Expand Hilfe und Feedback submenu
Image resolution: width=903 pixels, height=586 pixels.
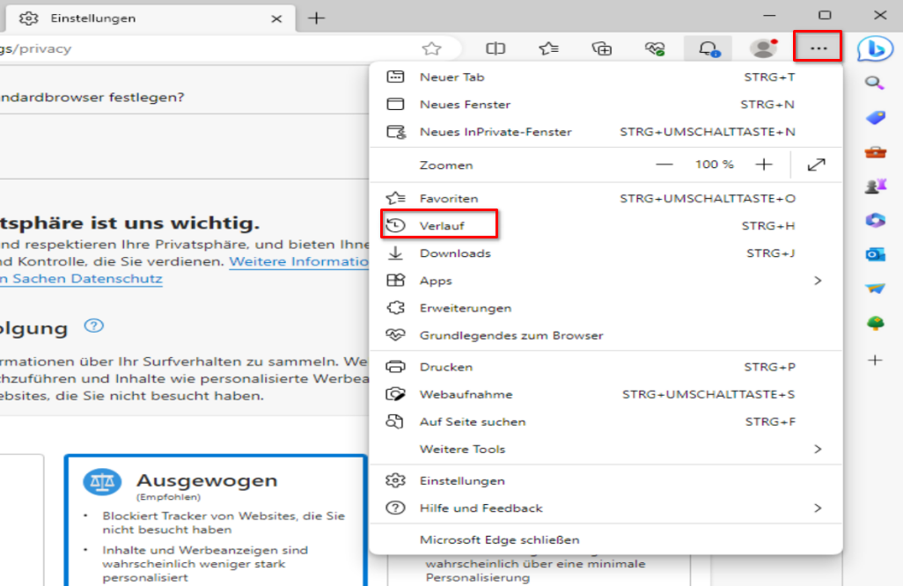tap(606, 509)
